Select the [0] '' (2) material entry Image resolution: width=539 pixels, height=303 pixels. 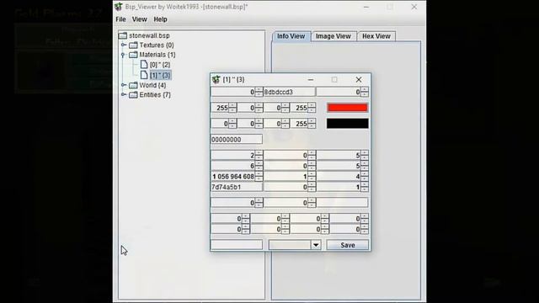160,65
